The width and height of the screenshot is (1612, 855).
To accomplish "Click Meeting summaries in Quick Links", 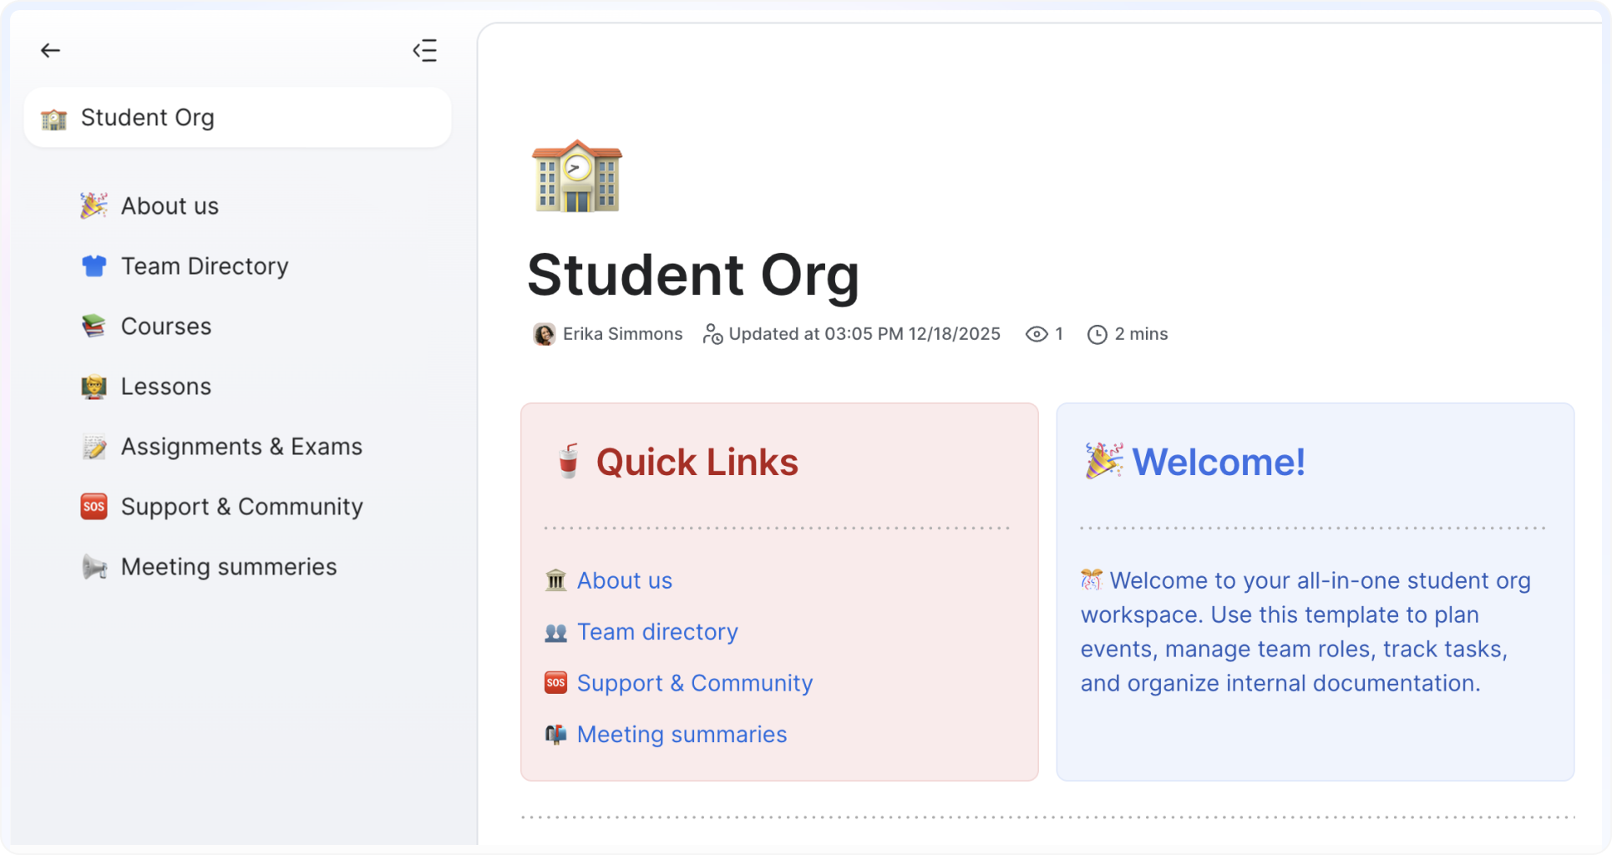I will coord(682,734).
